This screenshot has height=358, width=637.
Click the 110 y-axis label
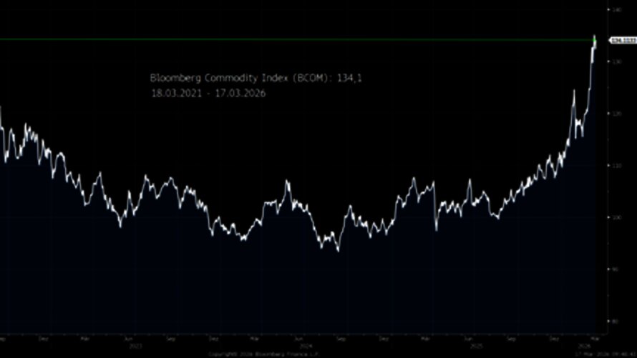coord(615,166)
